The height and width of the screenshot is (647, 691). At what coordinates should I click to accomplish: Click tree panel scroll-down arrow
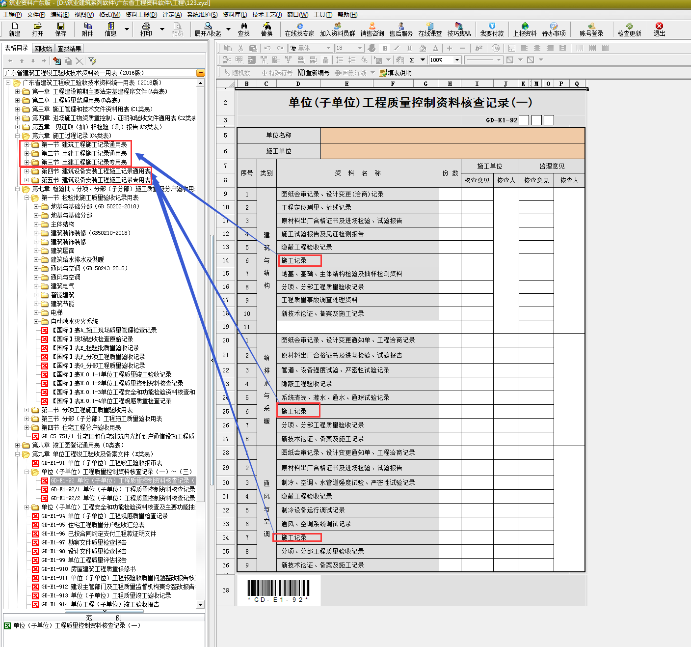click(x=200, y=605)
